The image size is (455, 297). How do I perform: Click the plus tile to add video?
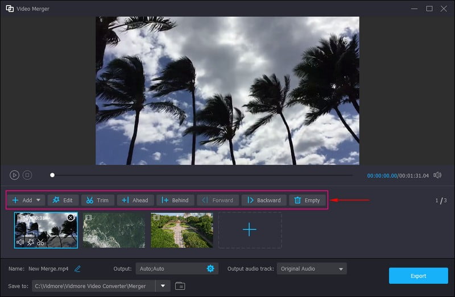[x=249, y=230]
